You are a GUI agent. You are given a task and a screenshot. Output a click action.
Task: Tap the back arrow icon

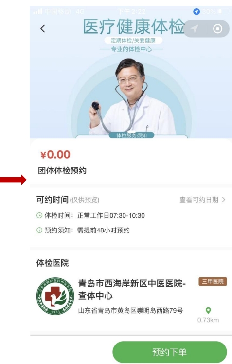pyautogui.click(x=43, y=29)
